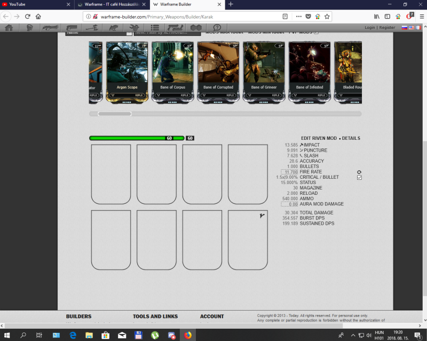This screenshot has height=341, width=427.
Task: Open the secondary weapons pistol icon
Action: click(72, 28)
